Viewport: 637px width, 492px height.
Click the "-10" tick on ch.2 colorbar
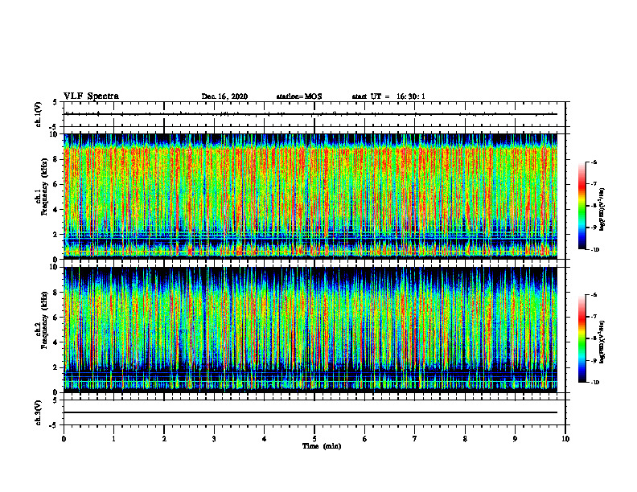[x=594, y=383]
